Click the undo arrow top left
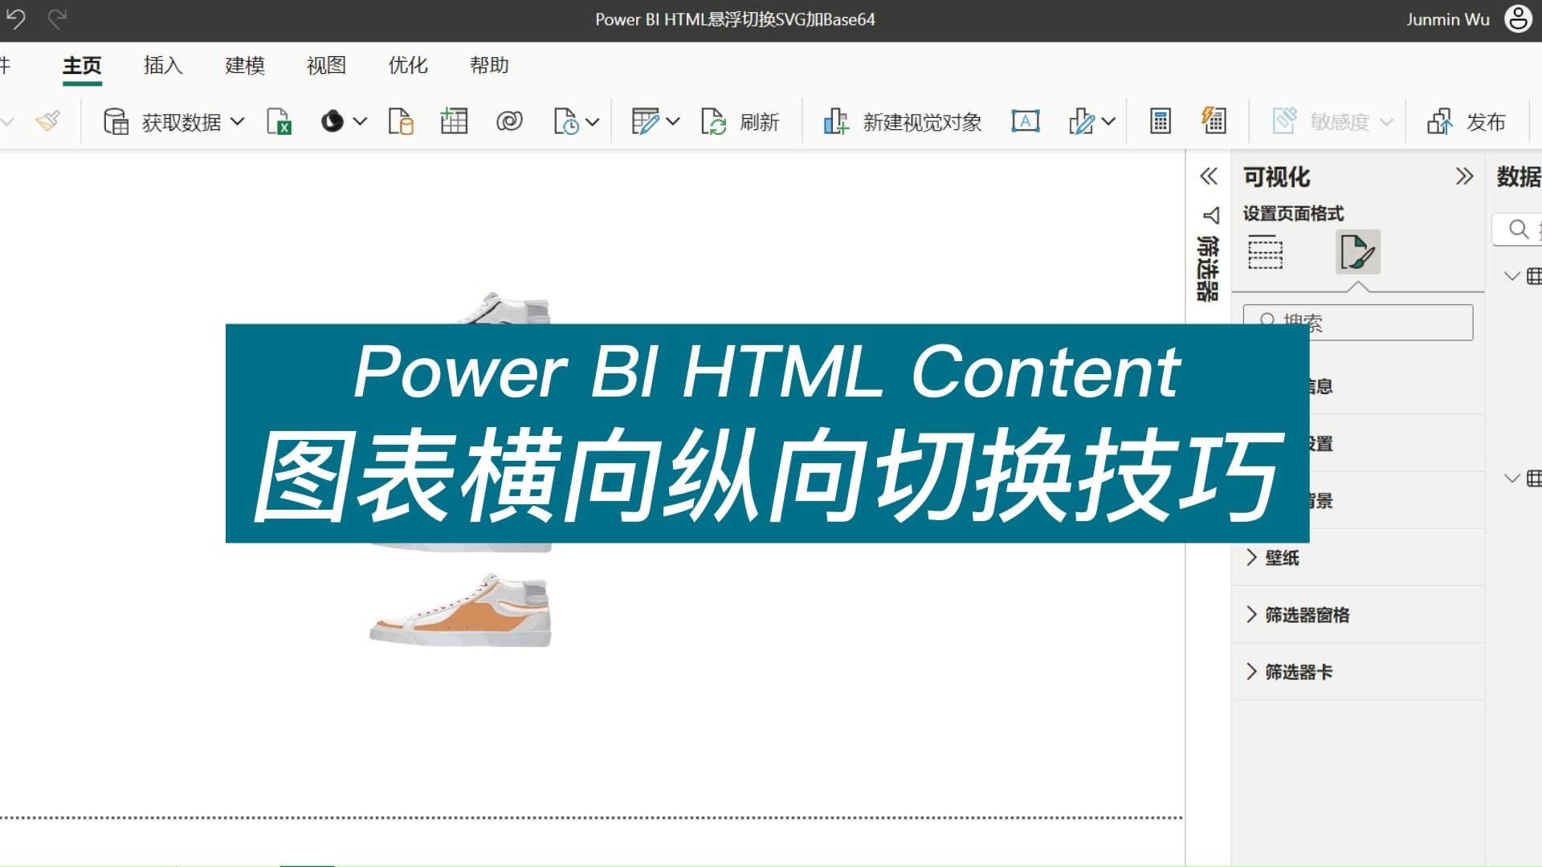Viewport: 1542px width, 867px height. [14, 19]
